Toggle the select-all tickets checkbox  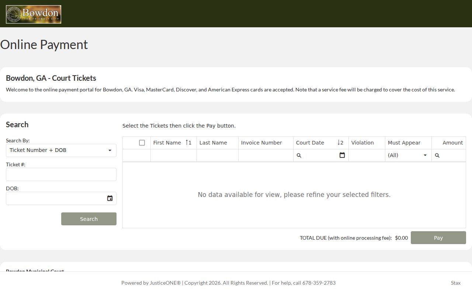coord(142,143)
